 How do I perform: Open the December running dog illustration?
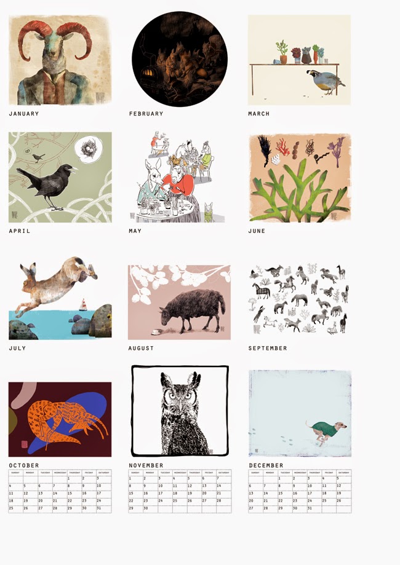tap(300, 413)
